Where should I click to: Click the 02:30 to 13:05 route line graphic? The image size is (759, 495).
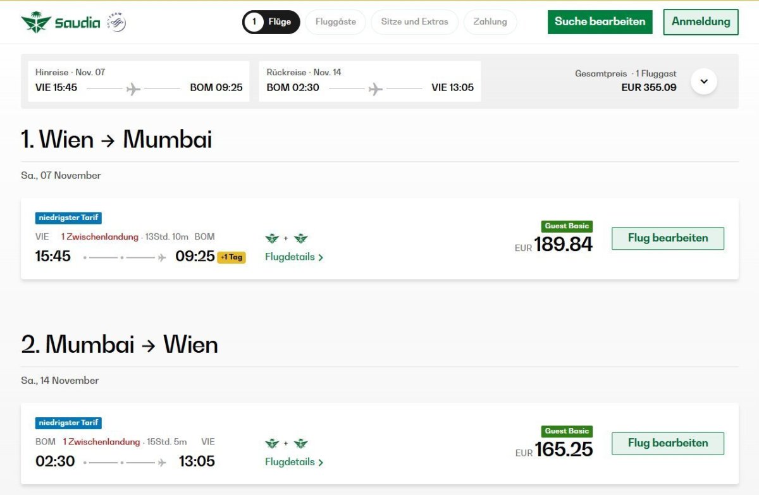(125, 462)
